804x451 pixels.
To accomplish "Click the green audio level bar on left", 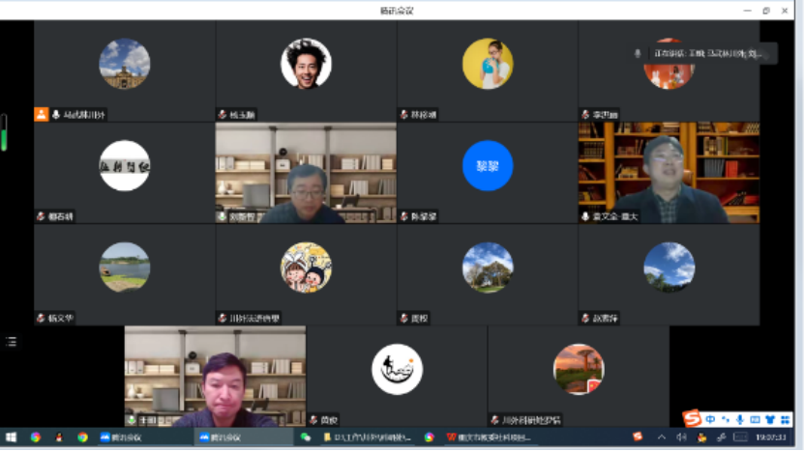I will click(x=4, y=132).
